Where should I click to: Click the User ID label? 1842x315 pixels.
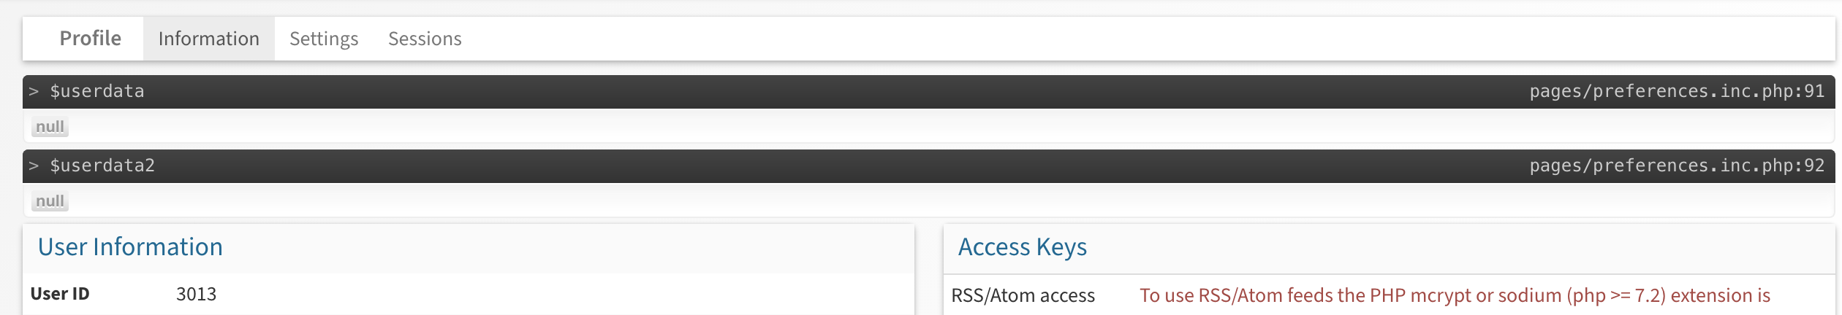pos(60,294)
